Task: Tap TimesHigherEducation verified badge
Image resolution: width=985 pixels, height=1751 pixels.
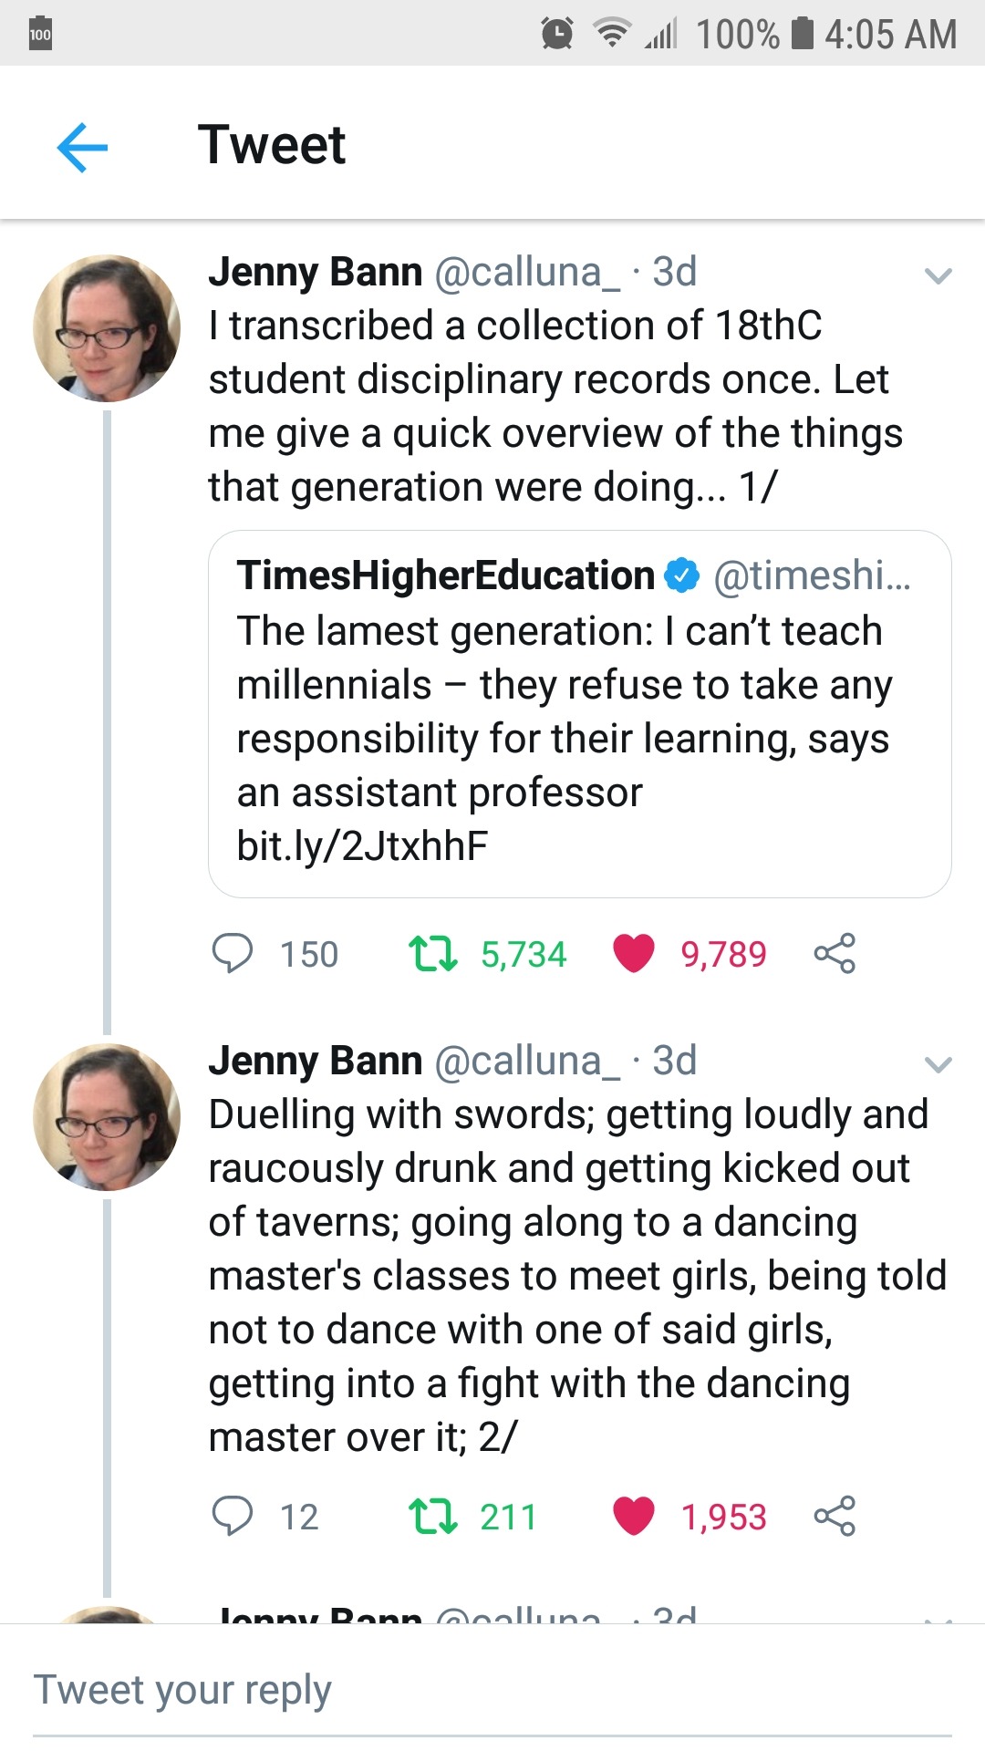Action: (x=682, y=575)
